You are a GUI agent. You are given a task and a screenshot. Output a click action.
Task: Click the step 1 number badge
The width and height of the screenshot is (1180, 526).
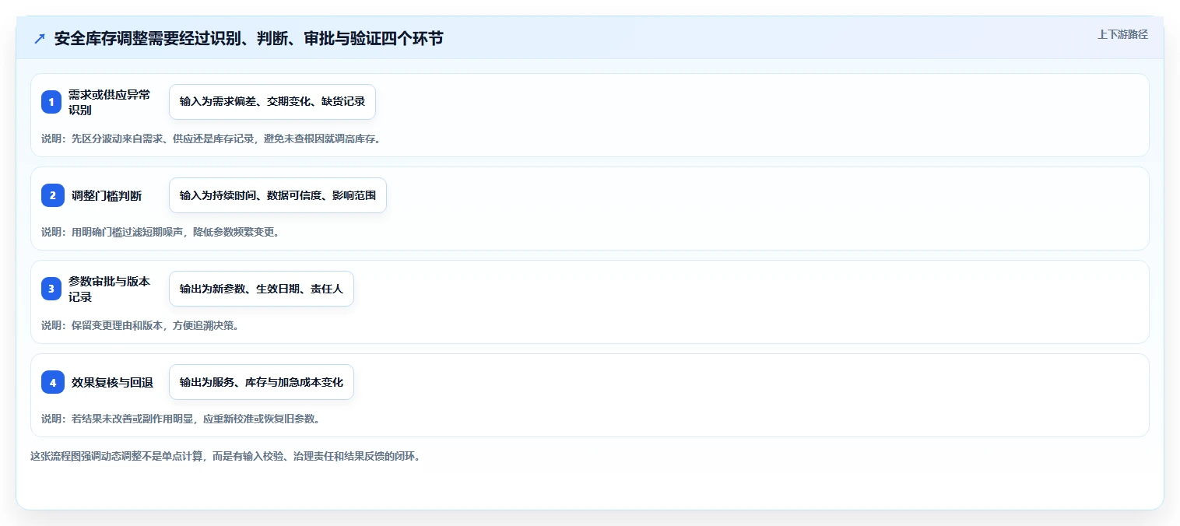51,102
